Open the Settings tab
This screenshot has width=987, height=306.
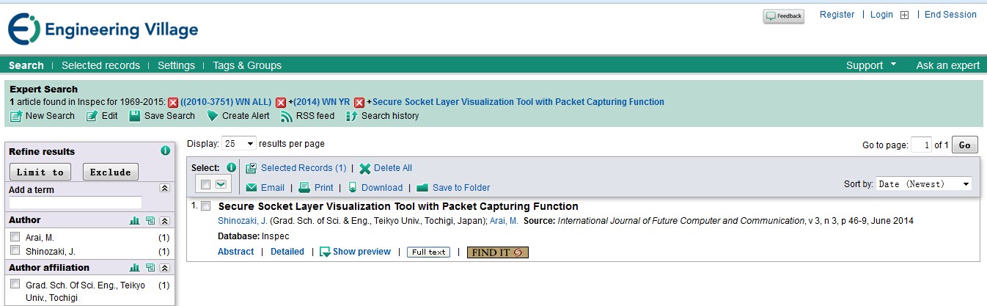tap(176, 65)
